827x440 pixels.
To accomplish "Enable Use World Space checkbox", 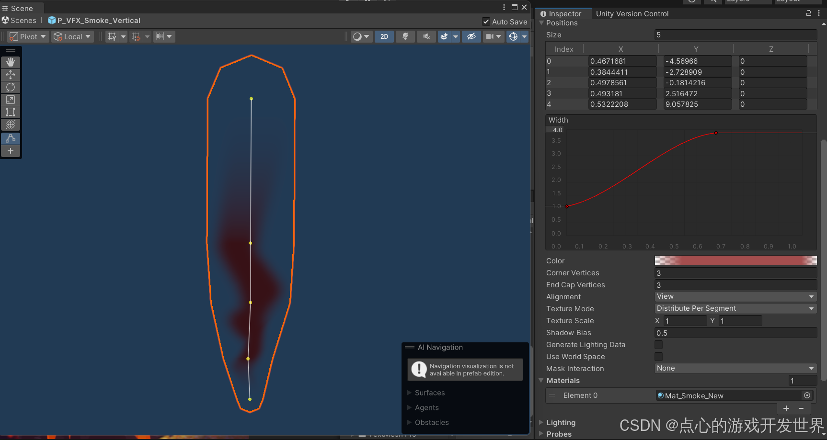I will (x=659, y=357).
